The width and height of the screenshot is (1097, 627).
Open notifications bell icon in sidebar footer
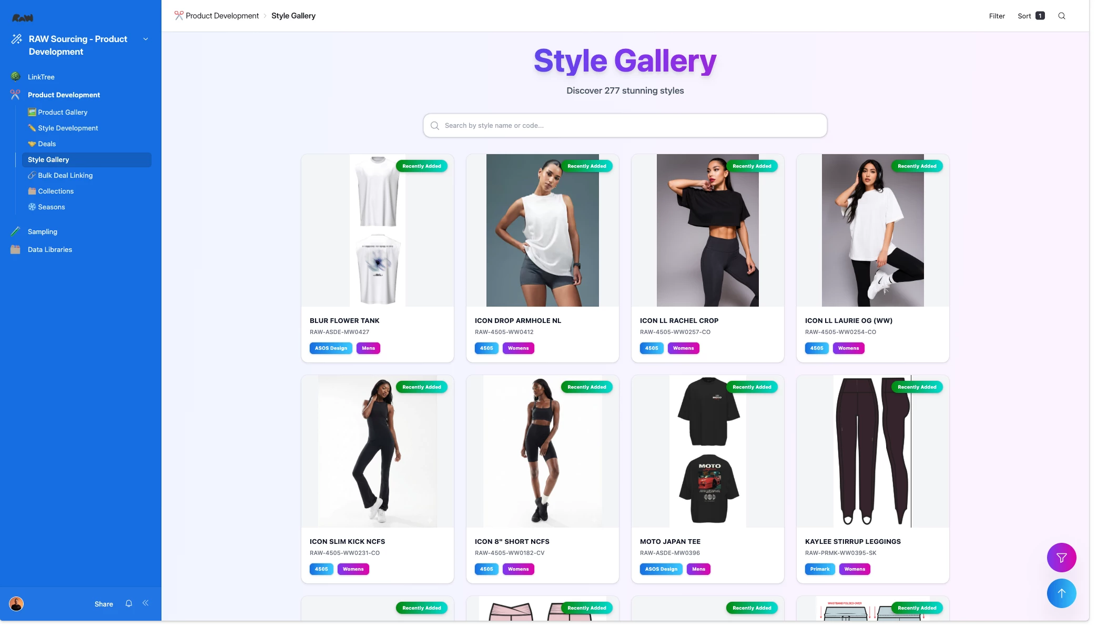coord(129,603)
